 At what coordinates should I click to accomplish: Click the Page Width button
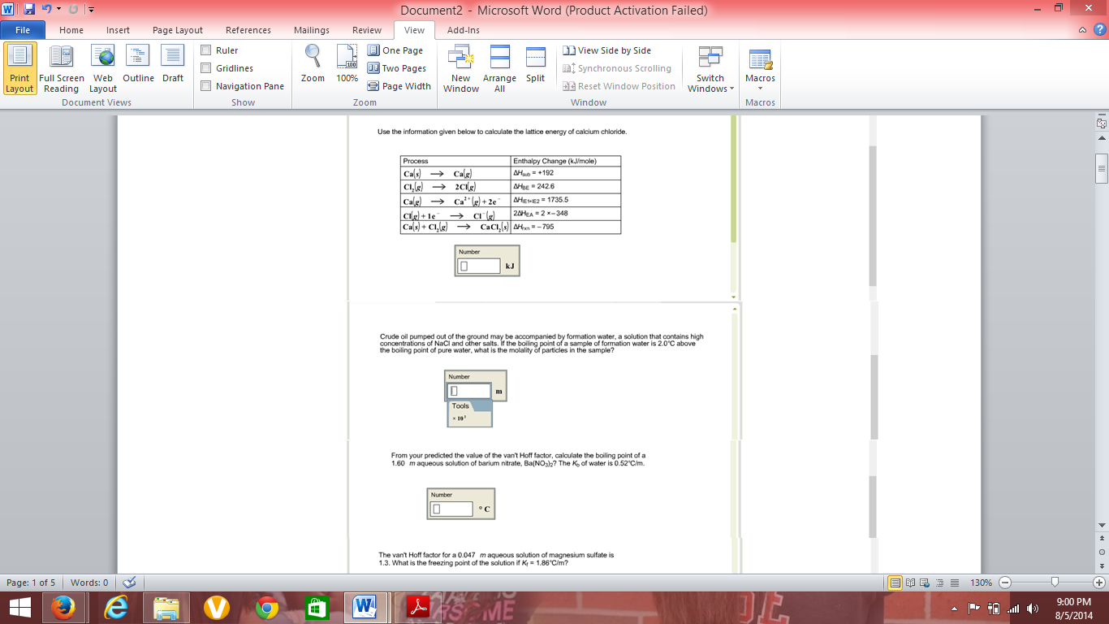[399, 86]
